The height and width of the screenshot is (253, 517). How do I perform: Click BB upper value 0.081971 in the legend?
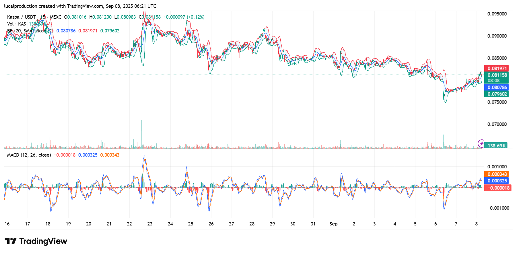[x=88, y=31]
